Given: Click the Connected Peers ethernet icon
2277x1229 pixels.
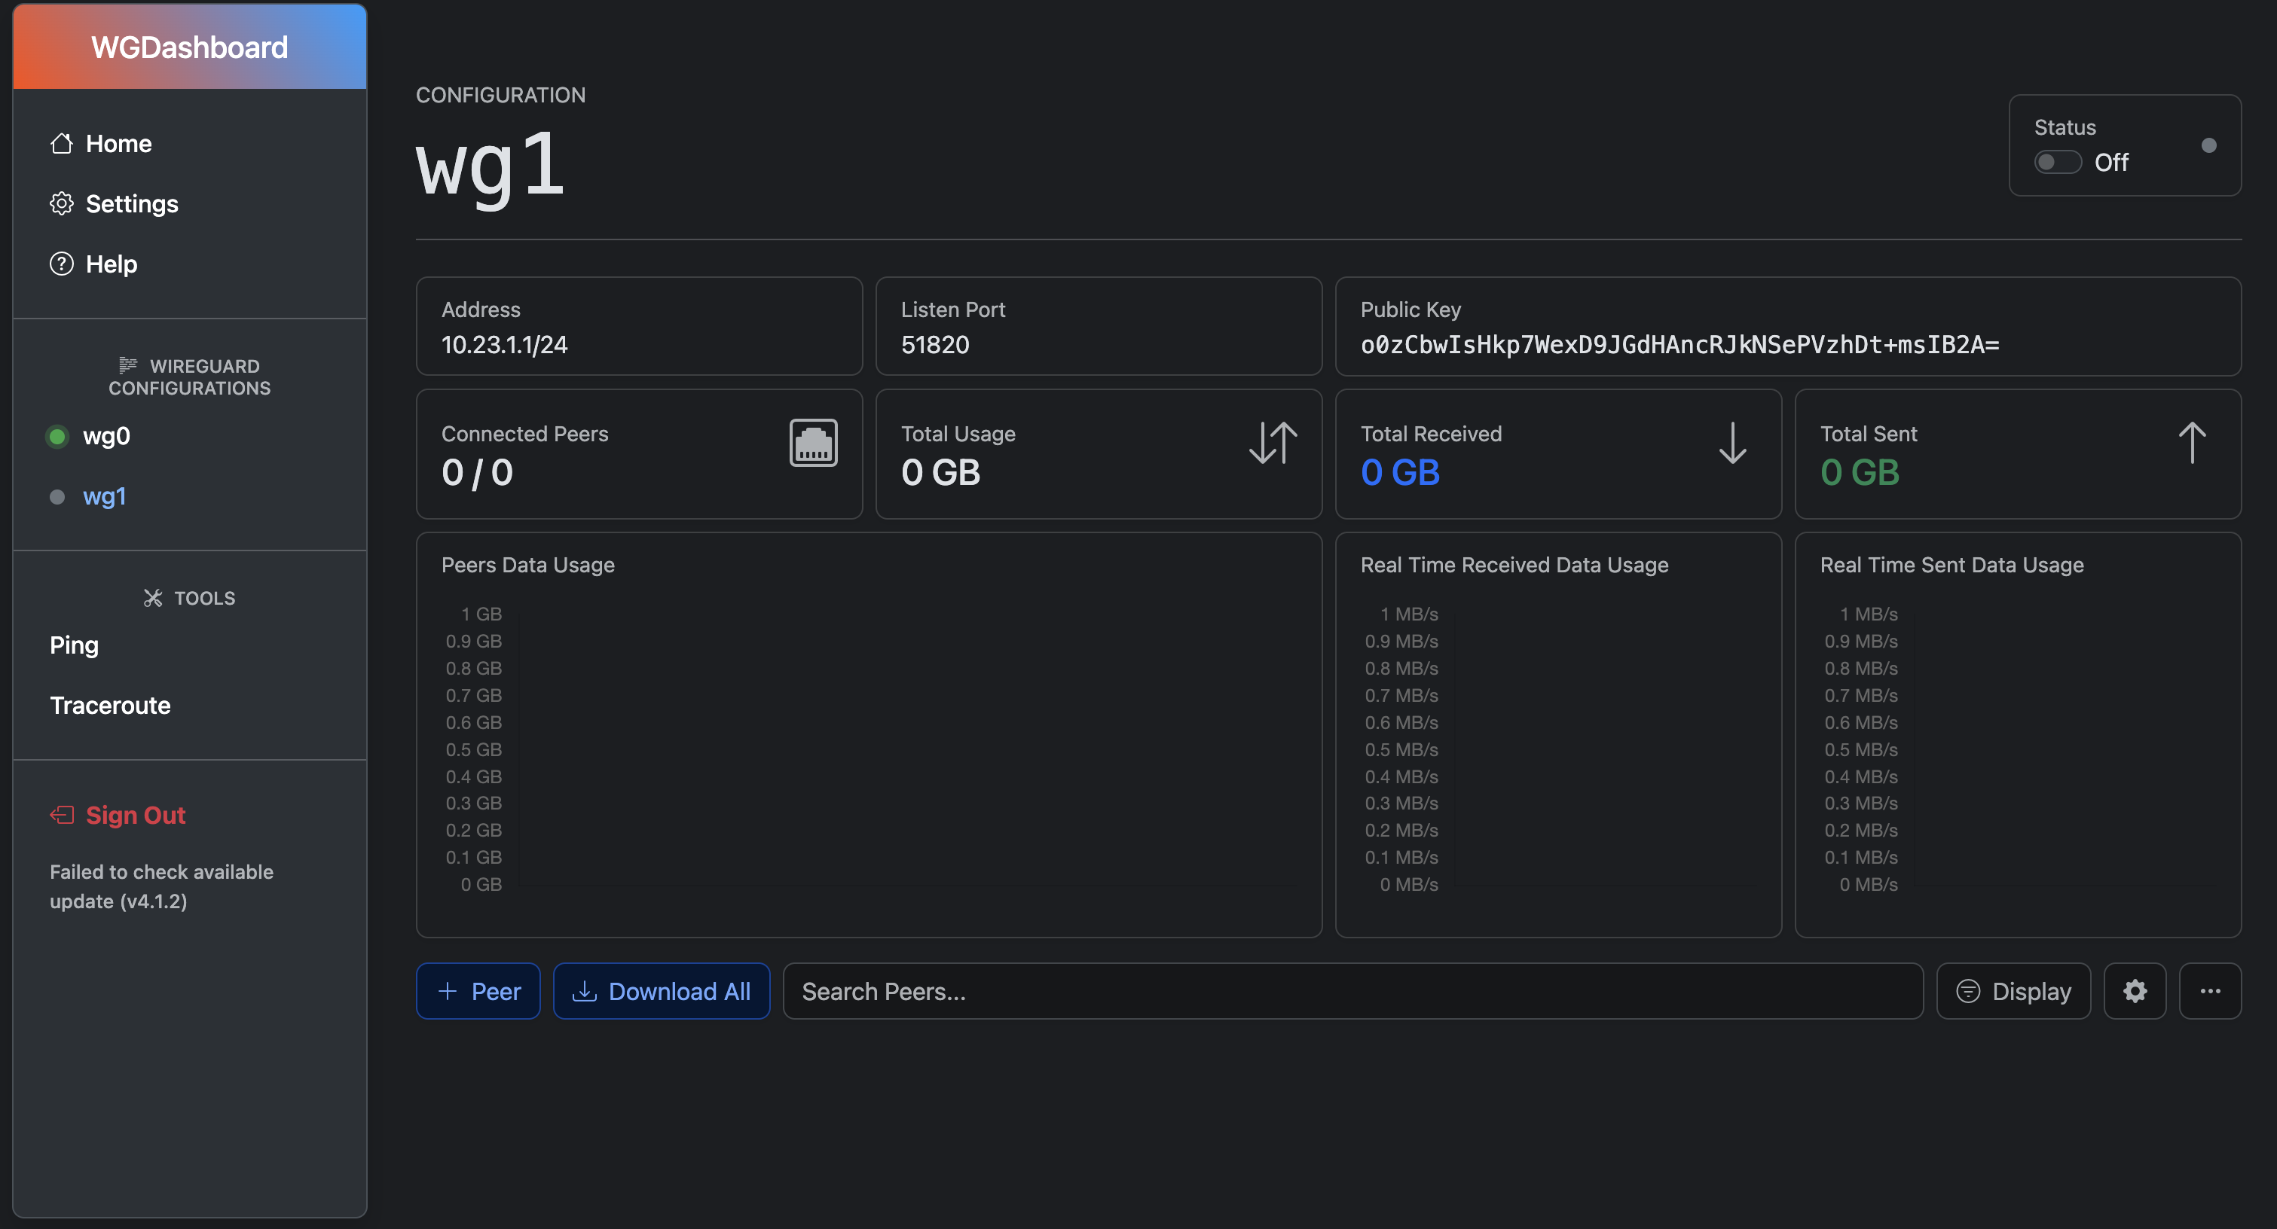Looking at the screenshot, I should point(813,443).
